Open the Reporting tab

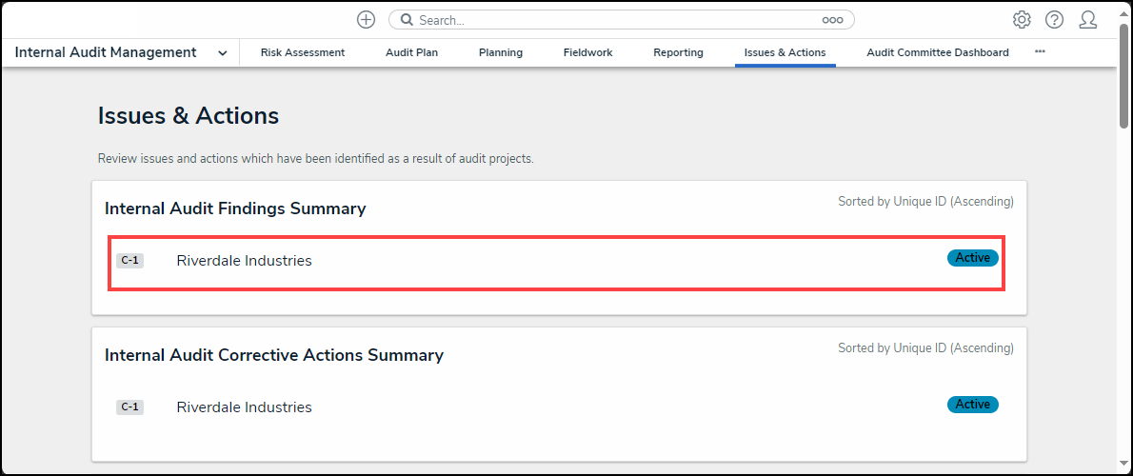coord(678,53)
